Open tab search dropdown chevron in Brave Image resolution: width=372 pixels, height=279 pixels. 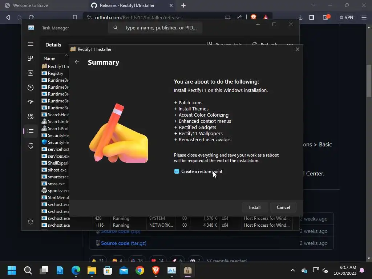314,5
